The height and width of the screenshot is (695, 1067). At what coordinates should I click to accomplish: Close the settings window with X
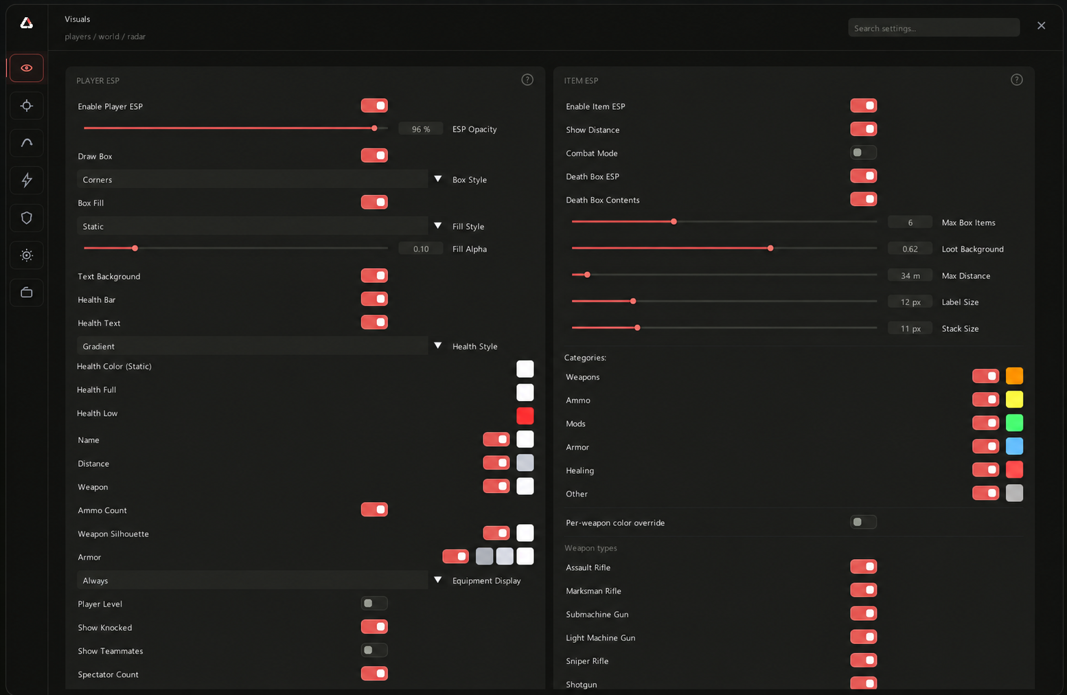tap(1042, 25)
